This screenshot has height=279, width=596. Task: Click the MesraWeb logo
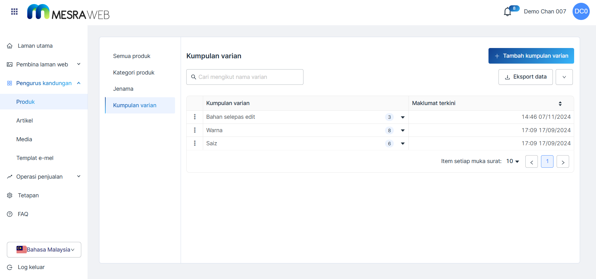coord(68,12)
